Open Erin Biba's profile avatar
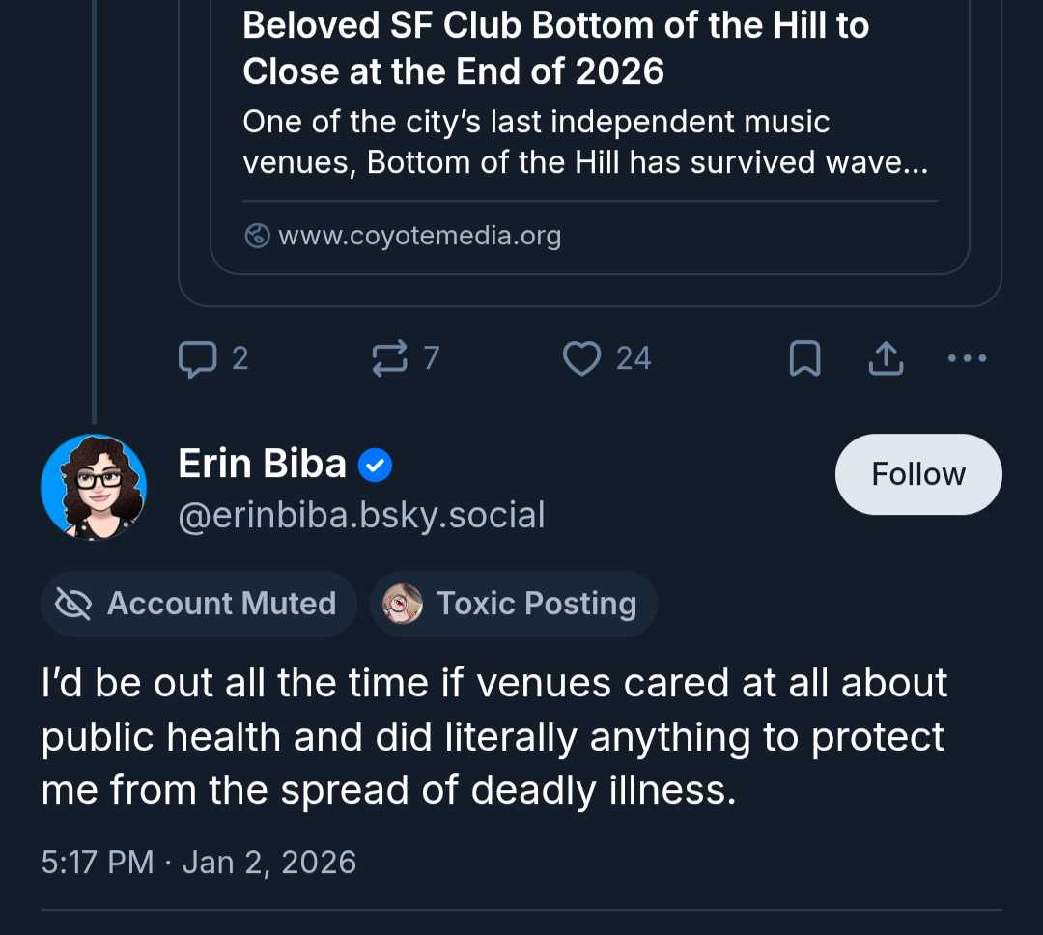The width and height of the screenshot is (1043, 935). click(94, 487)
